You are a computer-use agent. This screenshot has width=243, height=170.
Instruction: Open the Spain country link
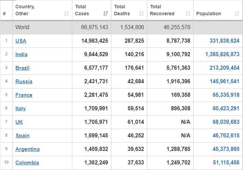click(22, 135)
